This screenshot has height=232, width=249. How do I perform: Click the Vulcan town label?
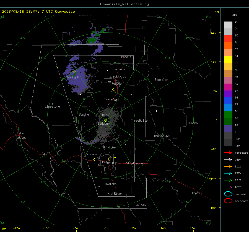141,205
